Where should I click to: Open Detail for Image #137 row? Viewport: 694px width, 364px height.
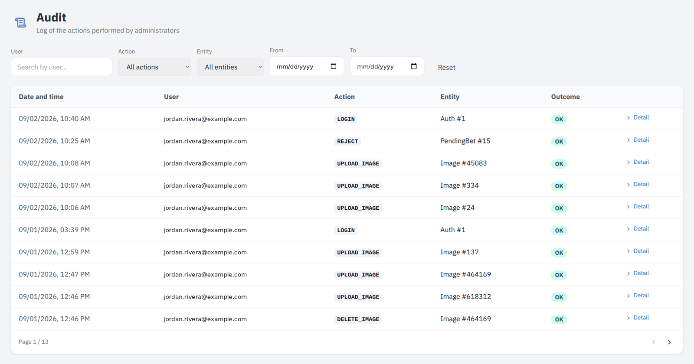tap(638, 251)
